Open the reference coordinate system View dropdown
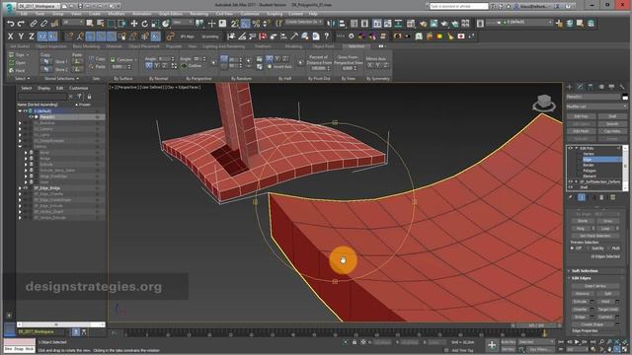Image resolution: width=632 pixels, height=355 pixels. [x=183, y=23]
